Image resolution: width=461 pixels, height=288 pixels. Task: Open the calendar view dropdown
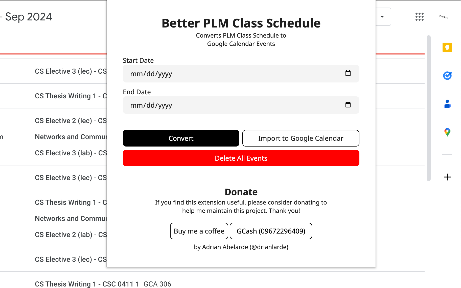click(382, 17)
